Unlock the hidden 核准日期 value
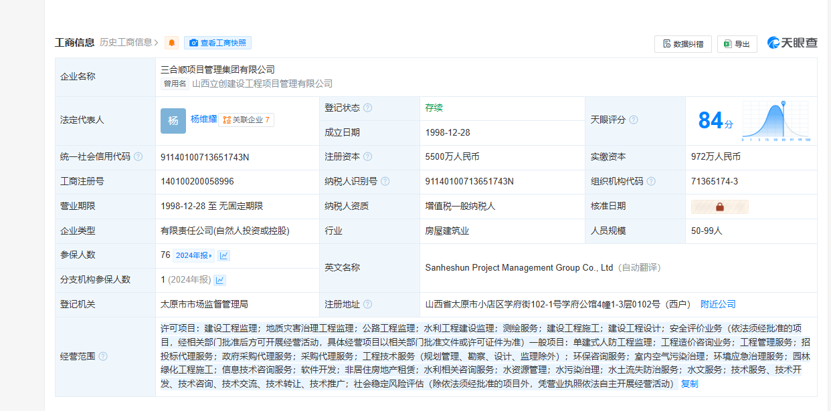The height and width of the screenshot is (411, 831). (x=719, y=207)
